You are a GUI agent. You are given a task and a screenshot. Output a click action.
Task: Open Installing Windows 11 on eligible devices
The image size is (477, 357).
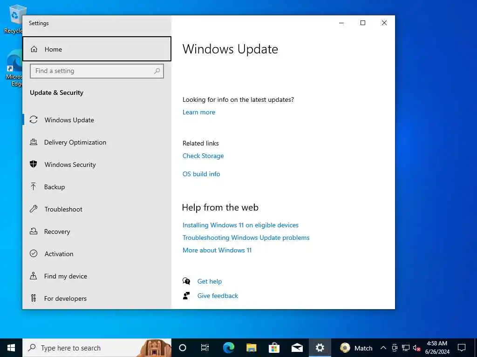(240, 225)
